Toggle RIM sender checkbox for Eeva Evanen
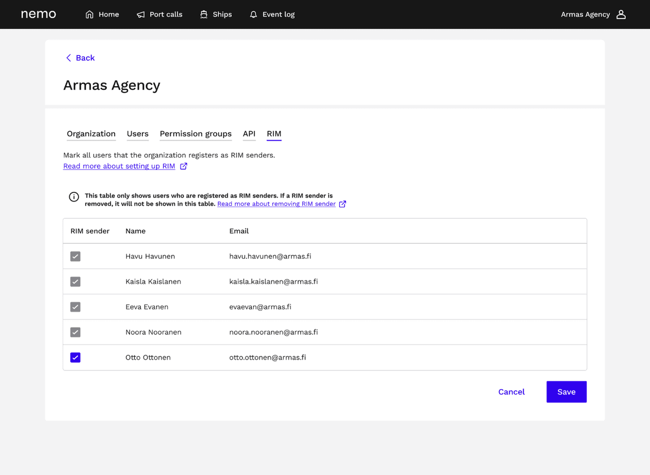Screen dimensions: 650x475 pos(75,307)
